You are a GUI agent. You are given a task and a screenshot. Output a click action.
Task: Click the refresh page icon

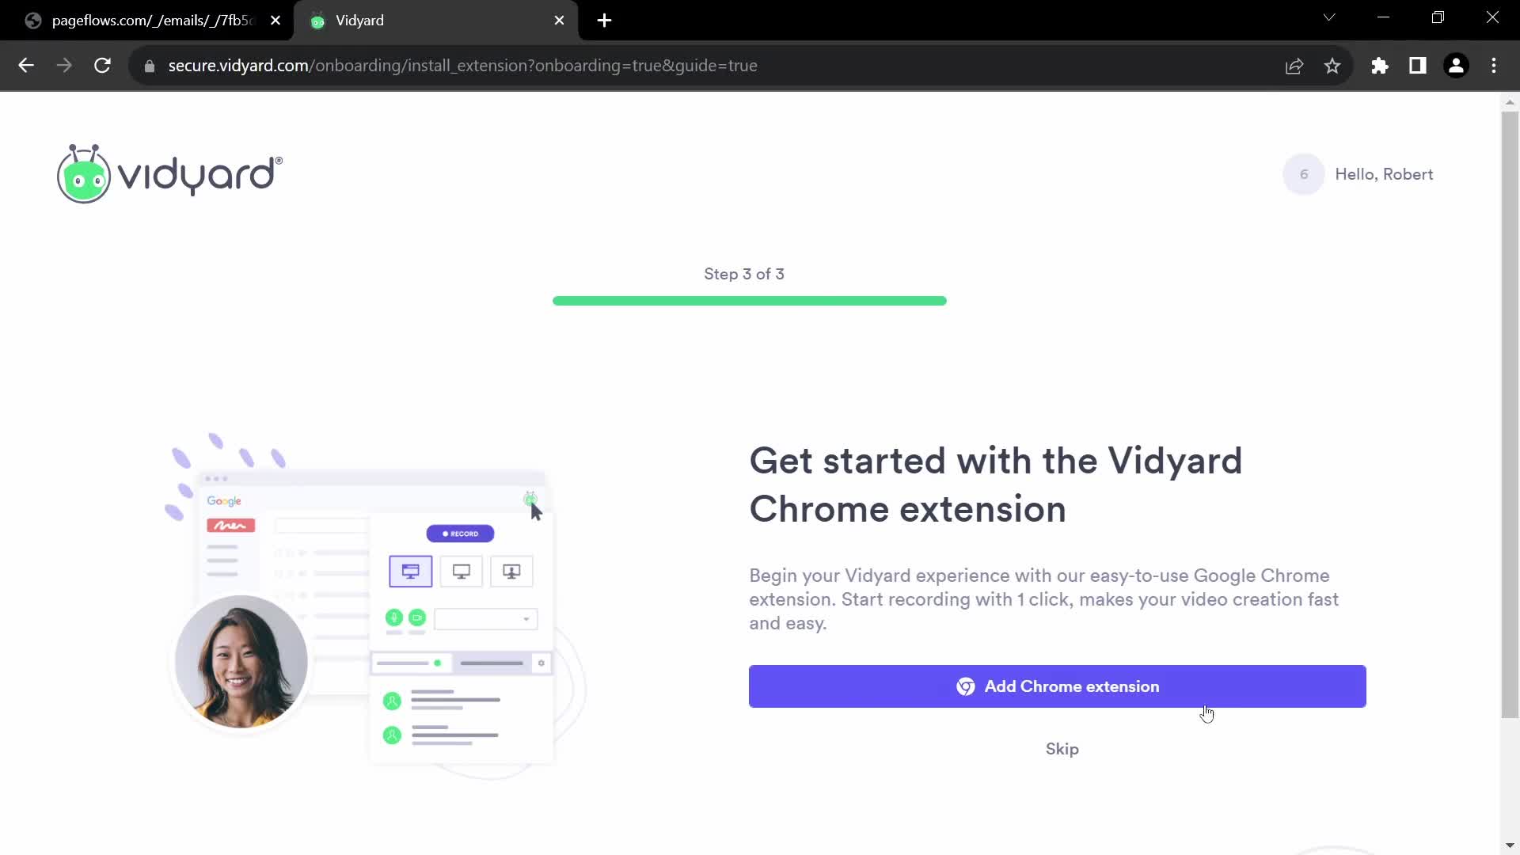102,66
